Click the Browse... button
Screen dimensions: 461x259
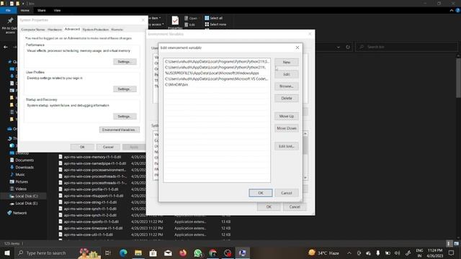[287, 86]
